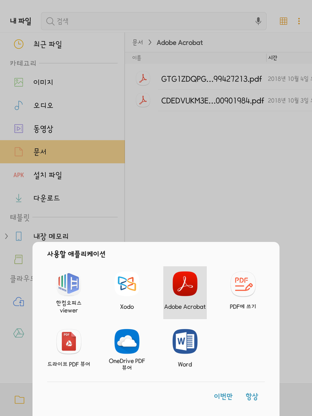Screen dimensions: 312x416
Task: Click PDF icon of CDEDVUKM3E file
Action: pos(143,100)
